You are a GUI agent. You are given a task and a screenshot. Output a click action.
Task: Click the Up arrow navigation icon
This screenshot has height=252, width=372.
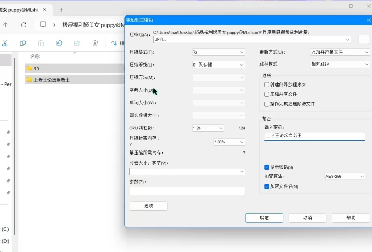pyautogui.click(x=6, y=25)
